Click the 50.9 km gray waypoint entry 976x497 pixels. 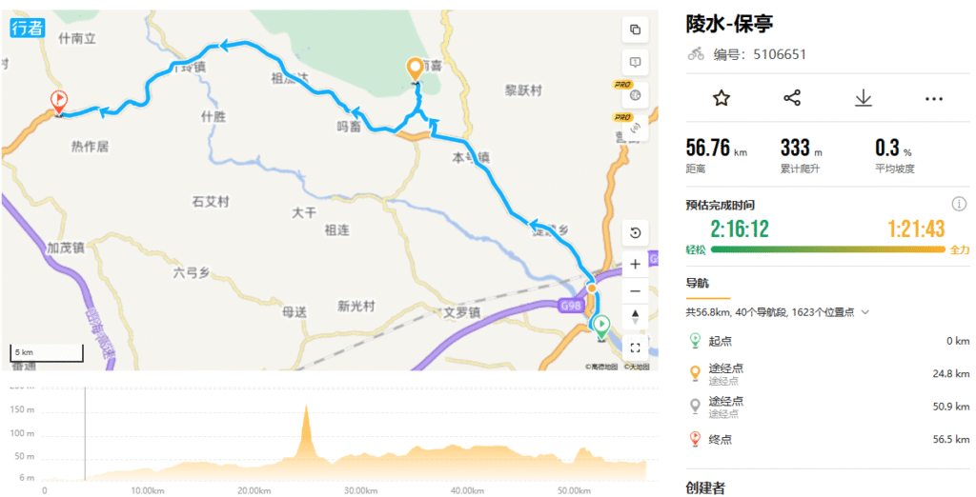pos(827,407)
